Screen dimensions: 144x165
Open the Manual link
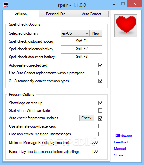point(120,149)
